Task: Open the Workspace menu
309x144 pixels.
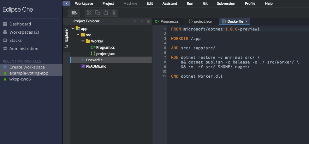Action: [84, 3]
